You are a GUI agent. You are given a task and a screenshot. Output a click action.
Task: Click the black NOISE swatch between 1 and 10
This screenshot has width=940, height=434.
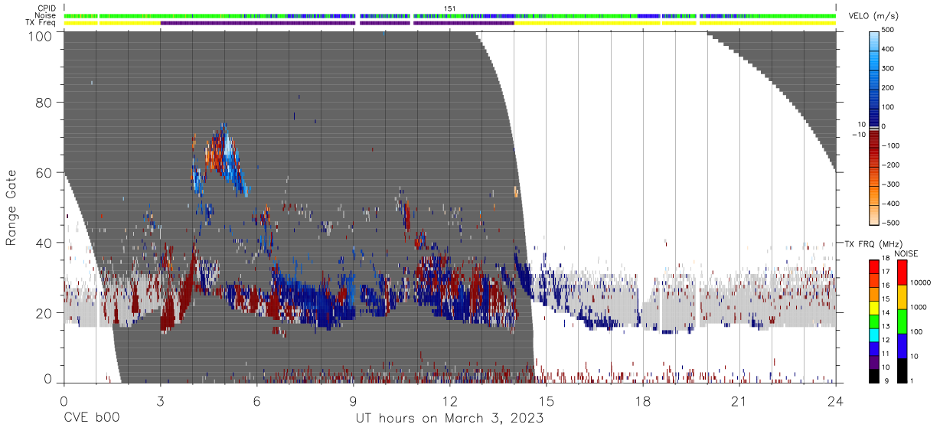click(901, 370)
